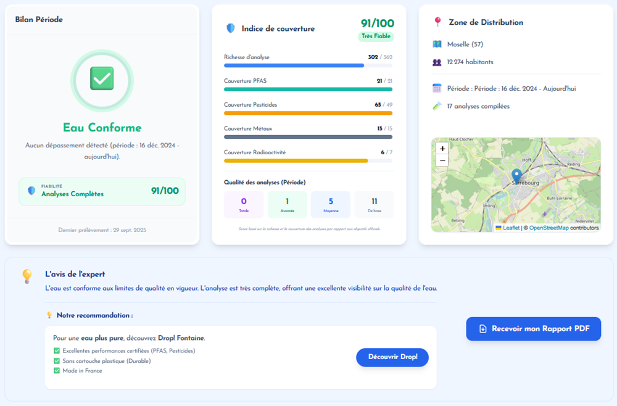617x406 pixels.
Task: Click the lightbulb icon beside L'avis de l'expert
Action: pyautogui.click(x=27, y=275)
